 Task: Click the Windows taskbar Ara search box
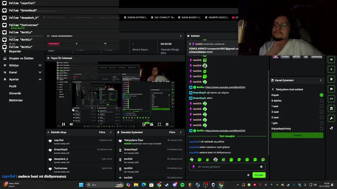[105, 185]
